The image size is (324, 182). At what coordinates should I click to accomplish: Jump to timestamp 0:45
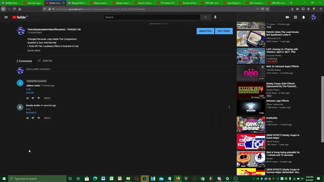click(x=28, y=89)
